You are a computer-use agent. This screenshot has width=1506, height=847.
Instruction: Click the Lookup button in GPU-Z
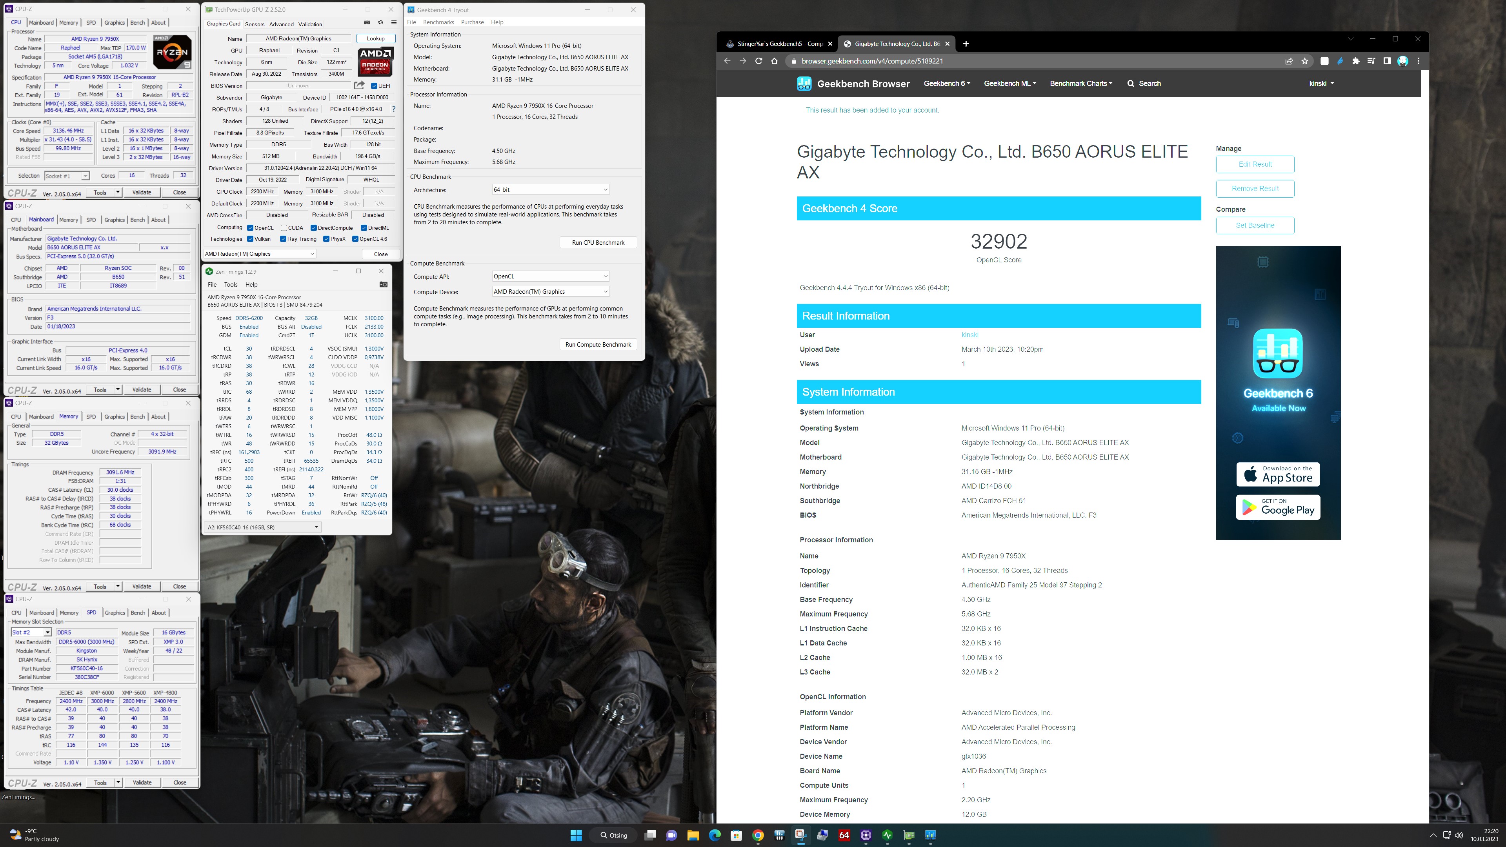click(x=376, y=38)
